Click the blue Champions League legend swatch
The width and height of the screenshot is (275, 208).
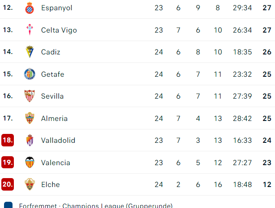pos(8,205)
